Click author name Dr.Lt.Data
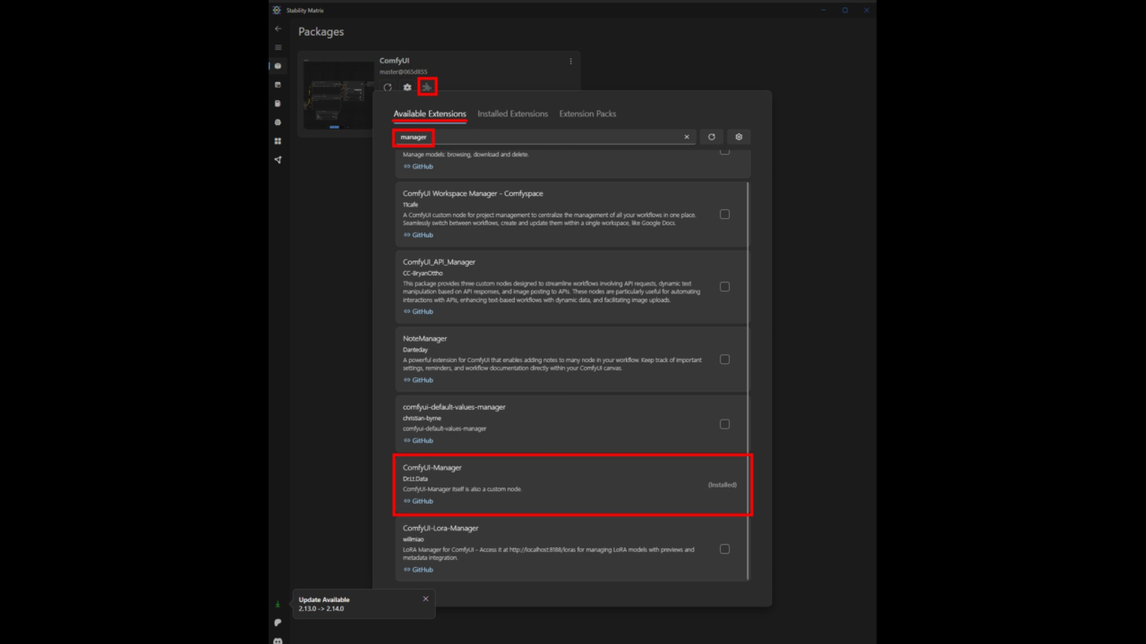 [415, 479]
